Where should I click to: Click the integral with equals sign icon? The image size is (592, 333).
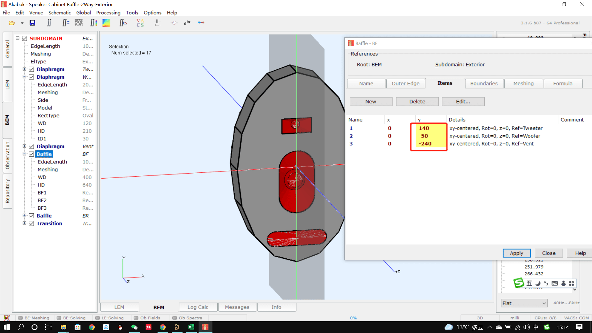pyautogui.click(x=66, y=23)
